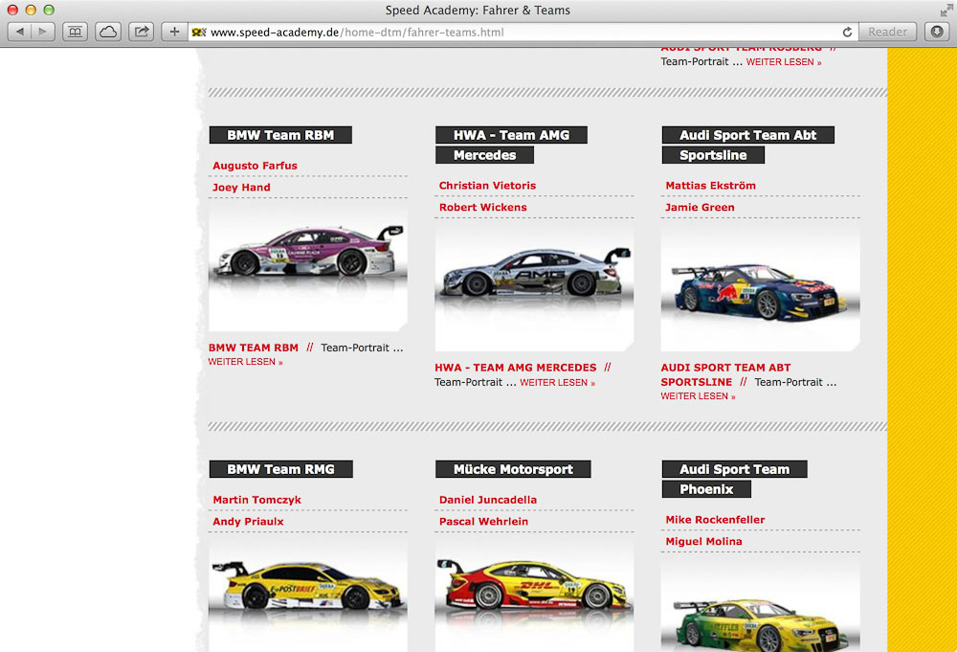
Task: Open driver Daniel Juncadella
Action: tap(488, 500)
